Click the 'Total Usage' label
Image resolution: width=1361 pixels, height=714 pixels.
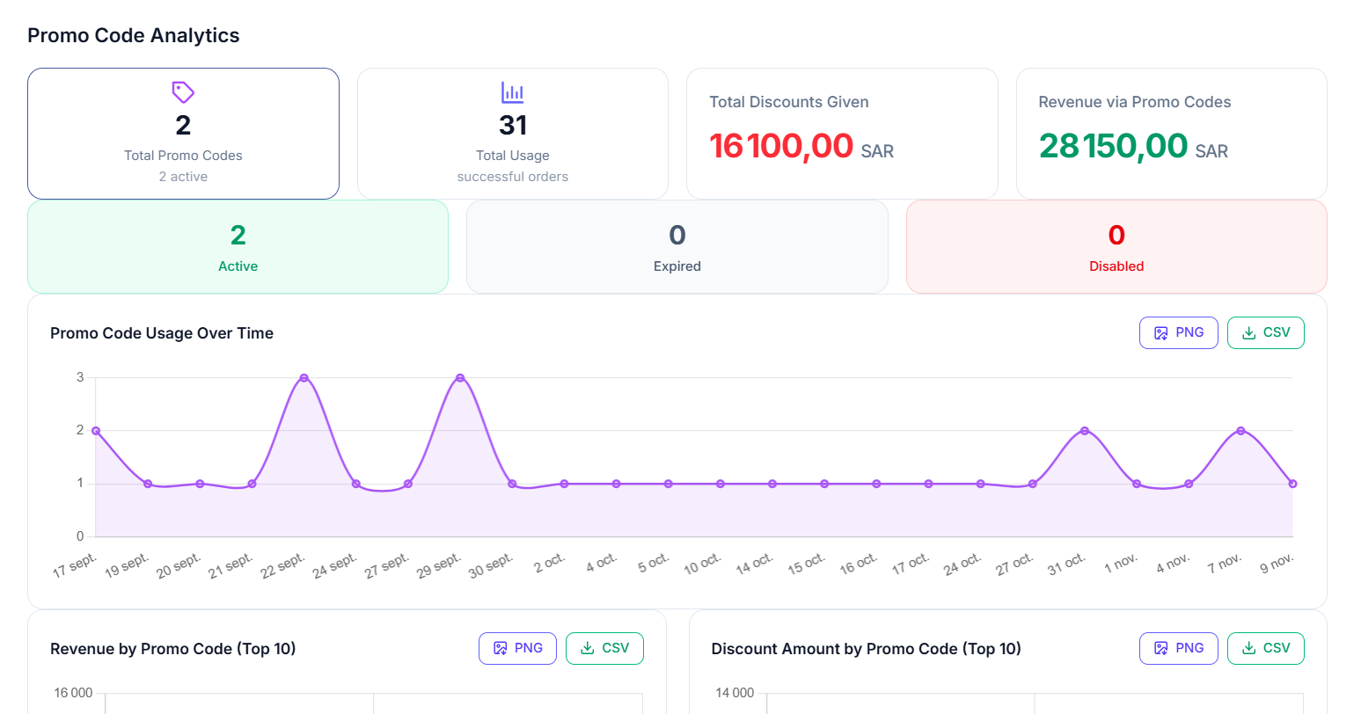point(513,156)
